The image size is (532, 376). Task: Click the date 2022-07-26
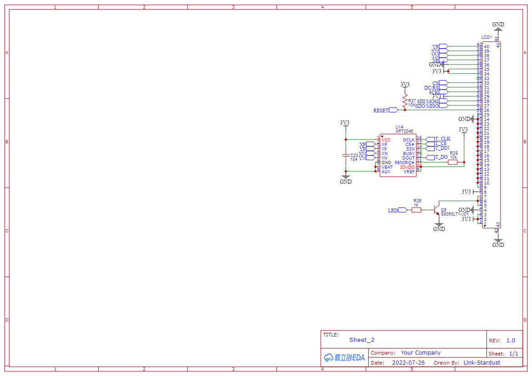[408, 362]
